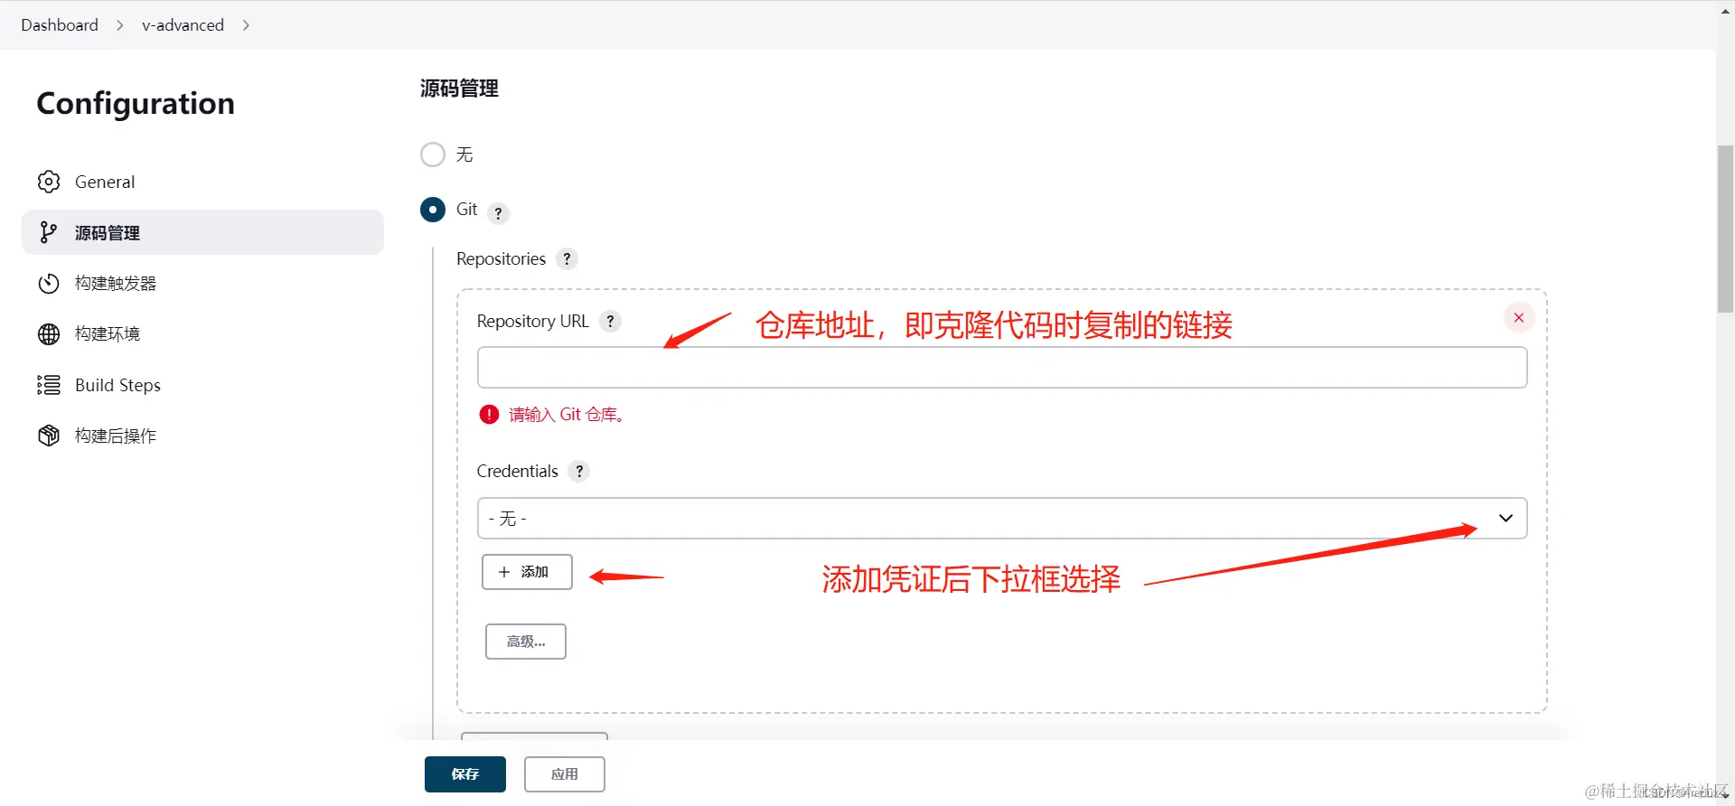Click the 构建环境 globe icon
1735x806 pixels.
[x=49, y=334]
